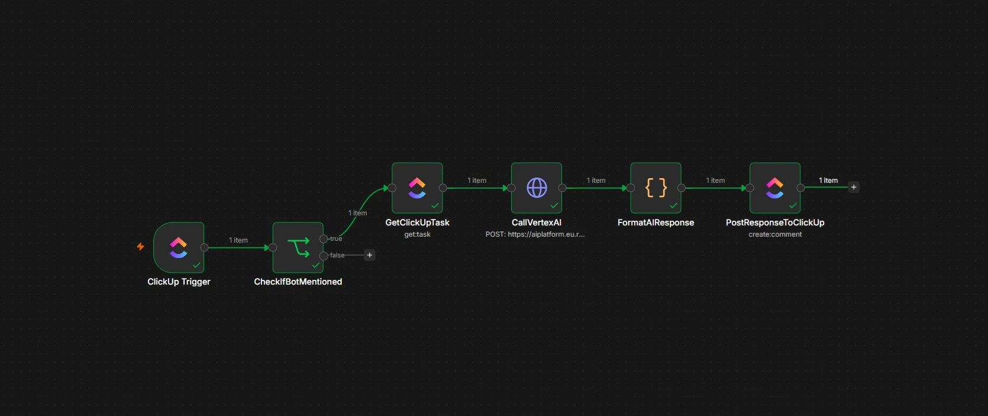The height and width of the screenshot is (416, 988).
Task: Open the CallVertexAI HTTP request node
Action: tap(537, 188)
